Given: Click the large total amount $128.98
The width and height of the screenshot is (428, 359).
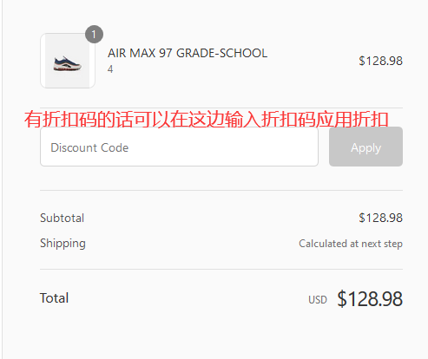Looking at the screenshot, I should [x=370, y=298].
